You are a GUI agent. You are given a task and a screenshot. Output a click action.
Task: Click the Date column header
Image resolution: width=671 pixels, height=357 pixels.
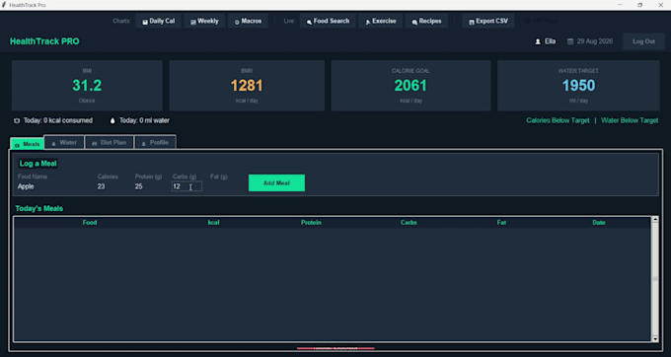[x=599, y=222]
